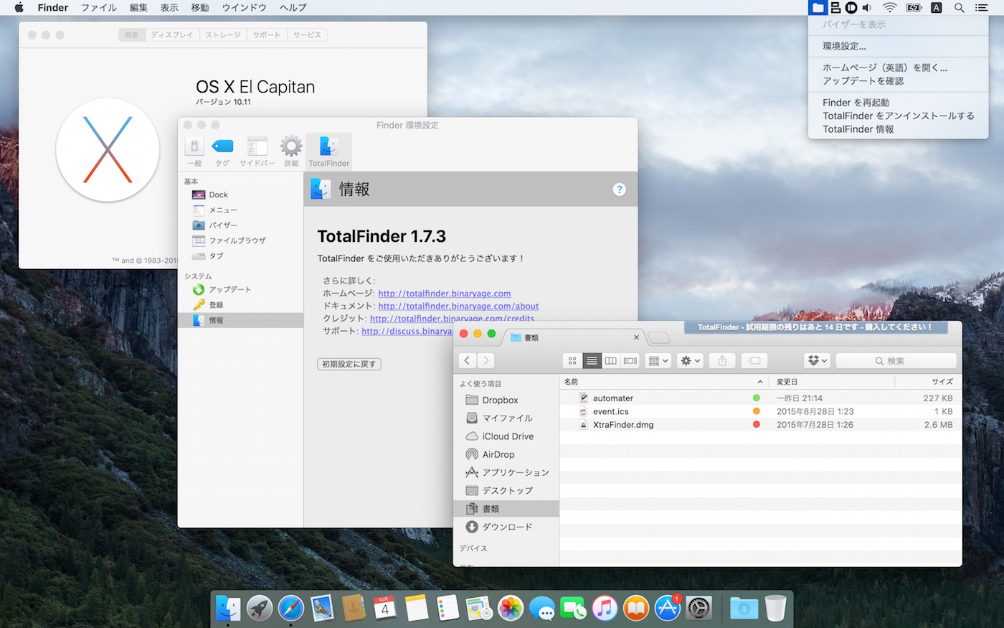This screenshot has height=628, width=1004.
Task: Open ダウンロード in Finder sidebar
Action: pyautogui.click(x=506, y=527)
